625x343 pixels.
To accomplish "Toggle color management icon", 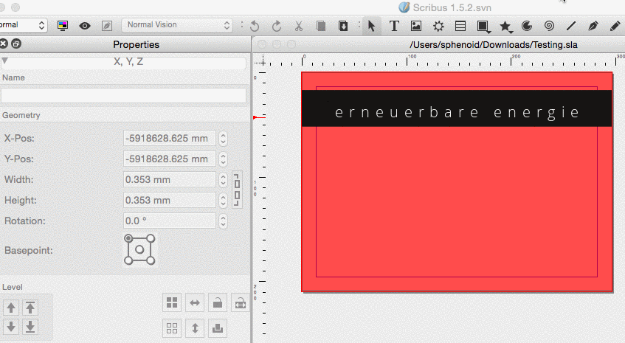I will tap(63, 25).
